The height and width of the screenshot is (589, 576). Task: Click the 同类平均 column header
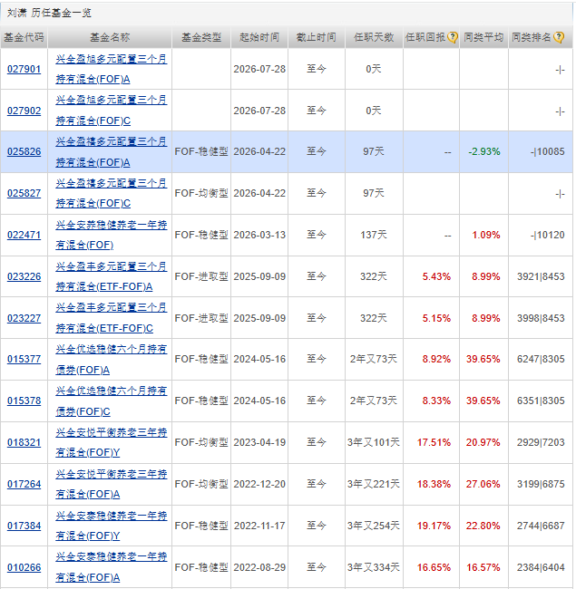click(483, 37)
